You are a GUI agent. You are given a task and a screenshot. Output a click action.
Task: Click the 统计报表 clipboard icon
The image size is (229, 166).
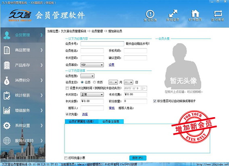point(7,95)
